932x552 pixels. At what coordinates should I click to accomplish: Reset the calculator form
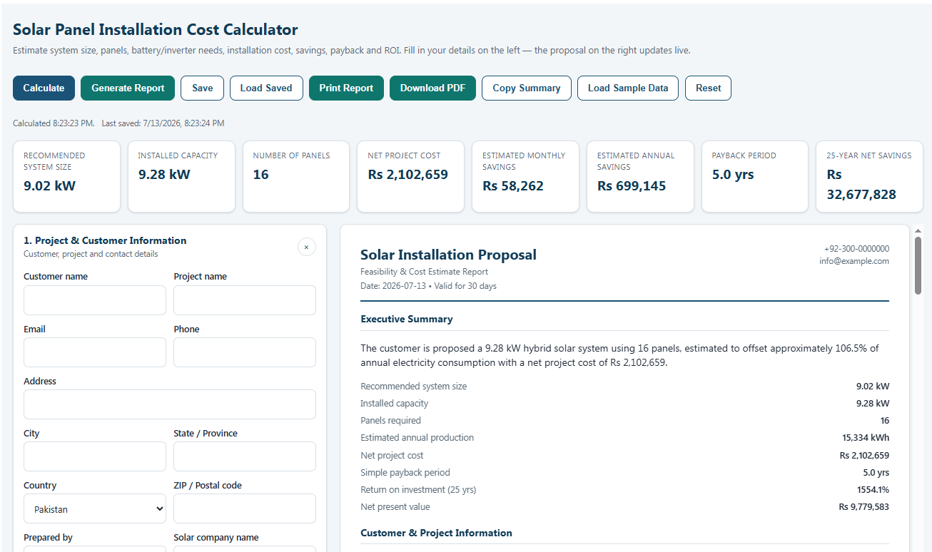[x=709, y=88]
